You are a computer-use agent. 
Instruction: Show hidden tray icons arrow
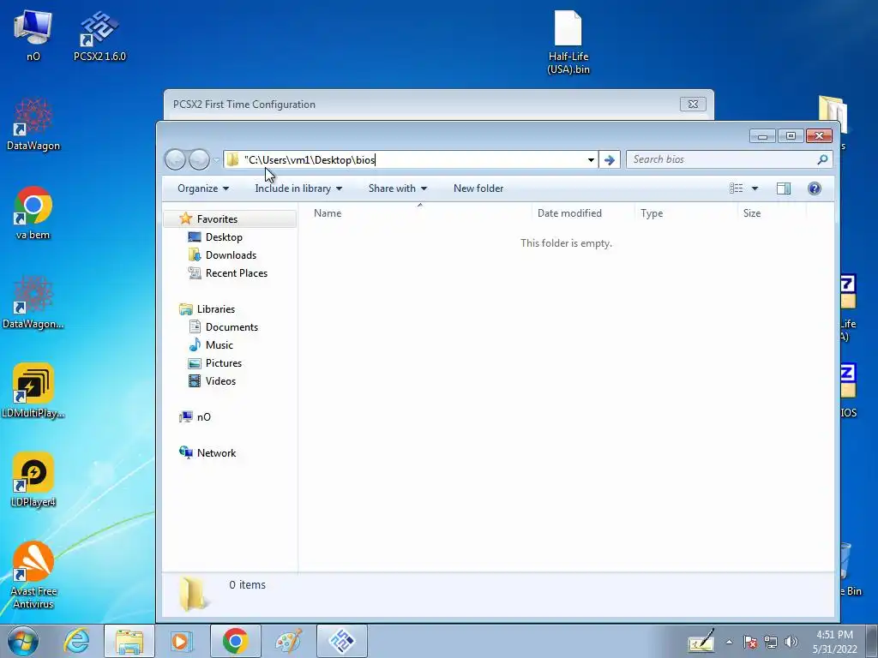point(729,642)
